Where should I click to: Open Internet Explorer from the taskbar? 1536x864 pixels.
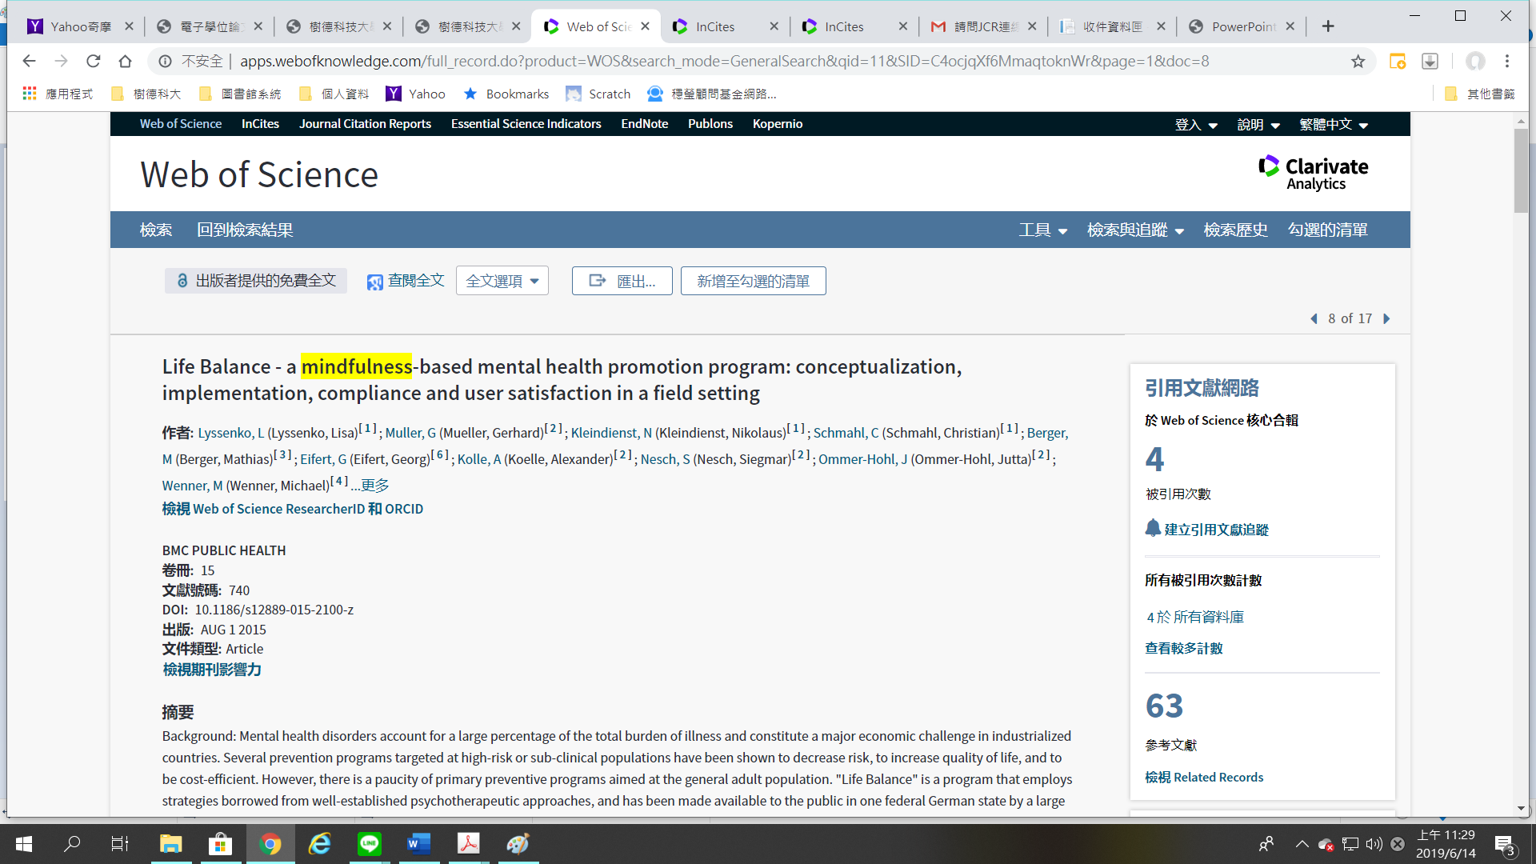point(320,844)
